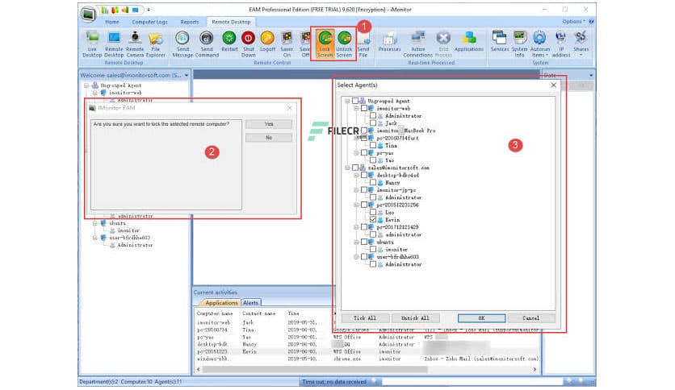
Task: Collapse the pc-201712121429 node in the dialog
Action: (356, 226)
